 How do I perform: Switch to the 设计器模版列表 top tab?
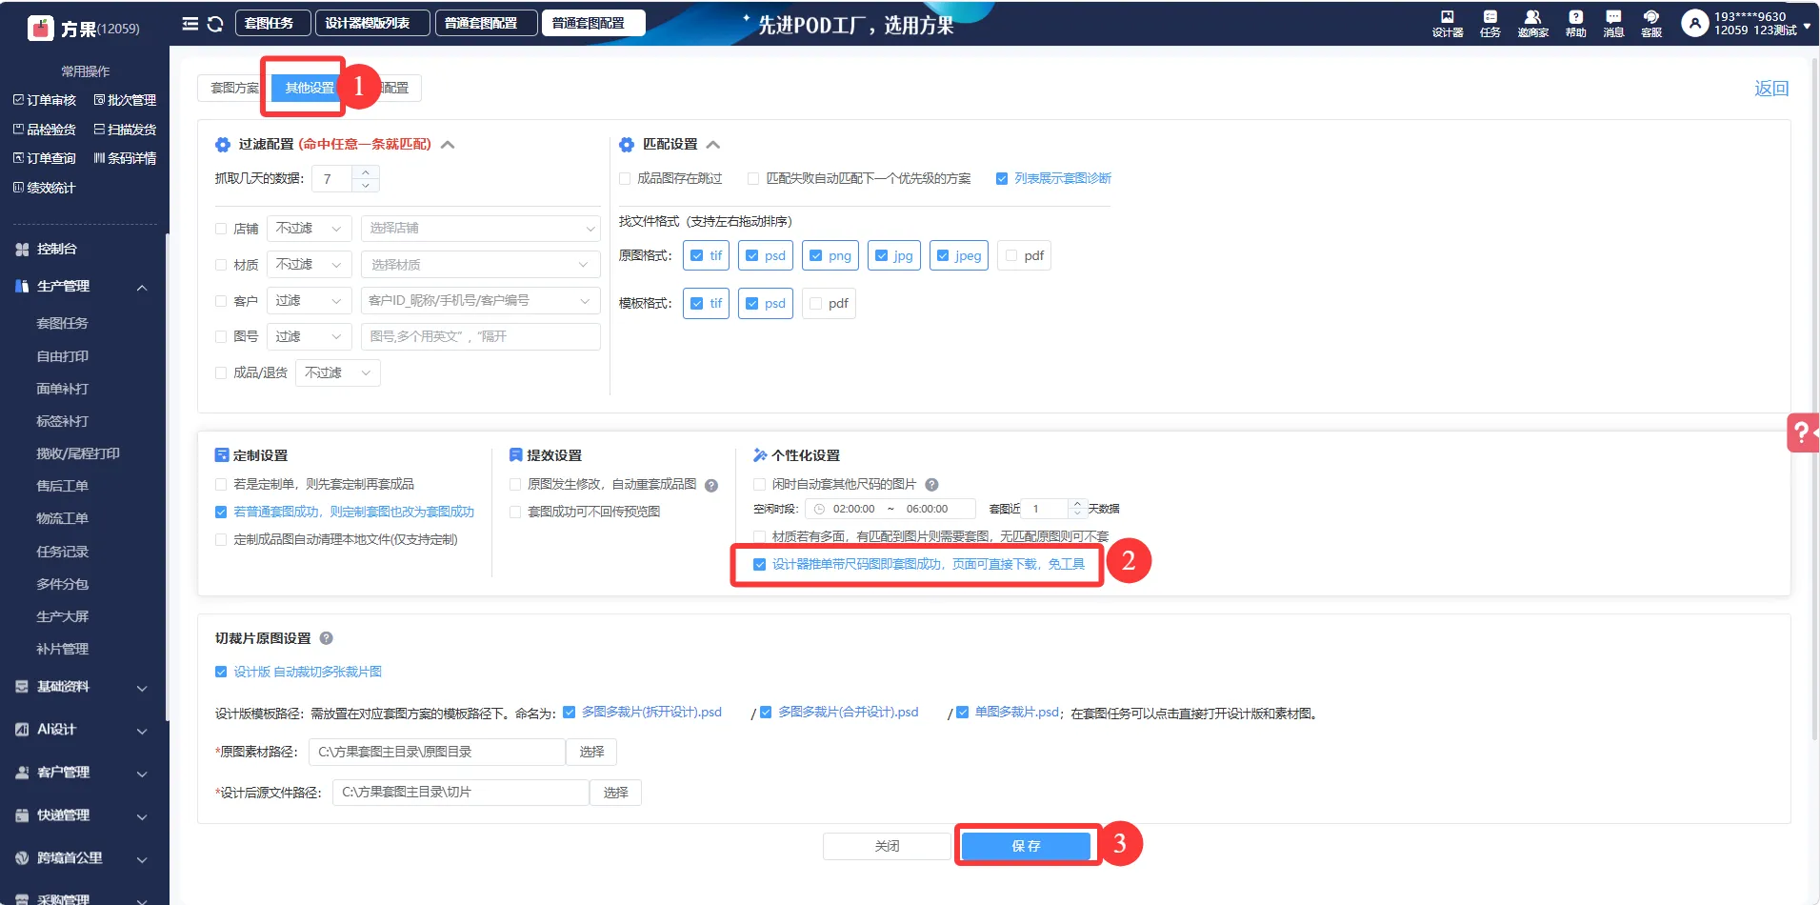373,23
